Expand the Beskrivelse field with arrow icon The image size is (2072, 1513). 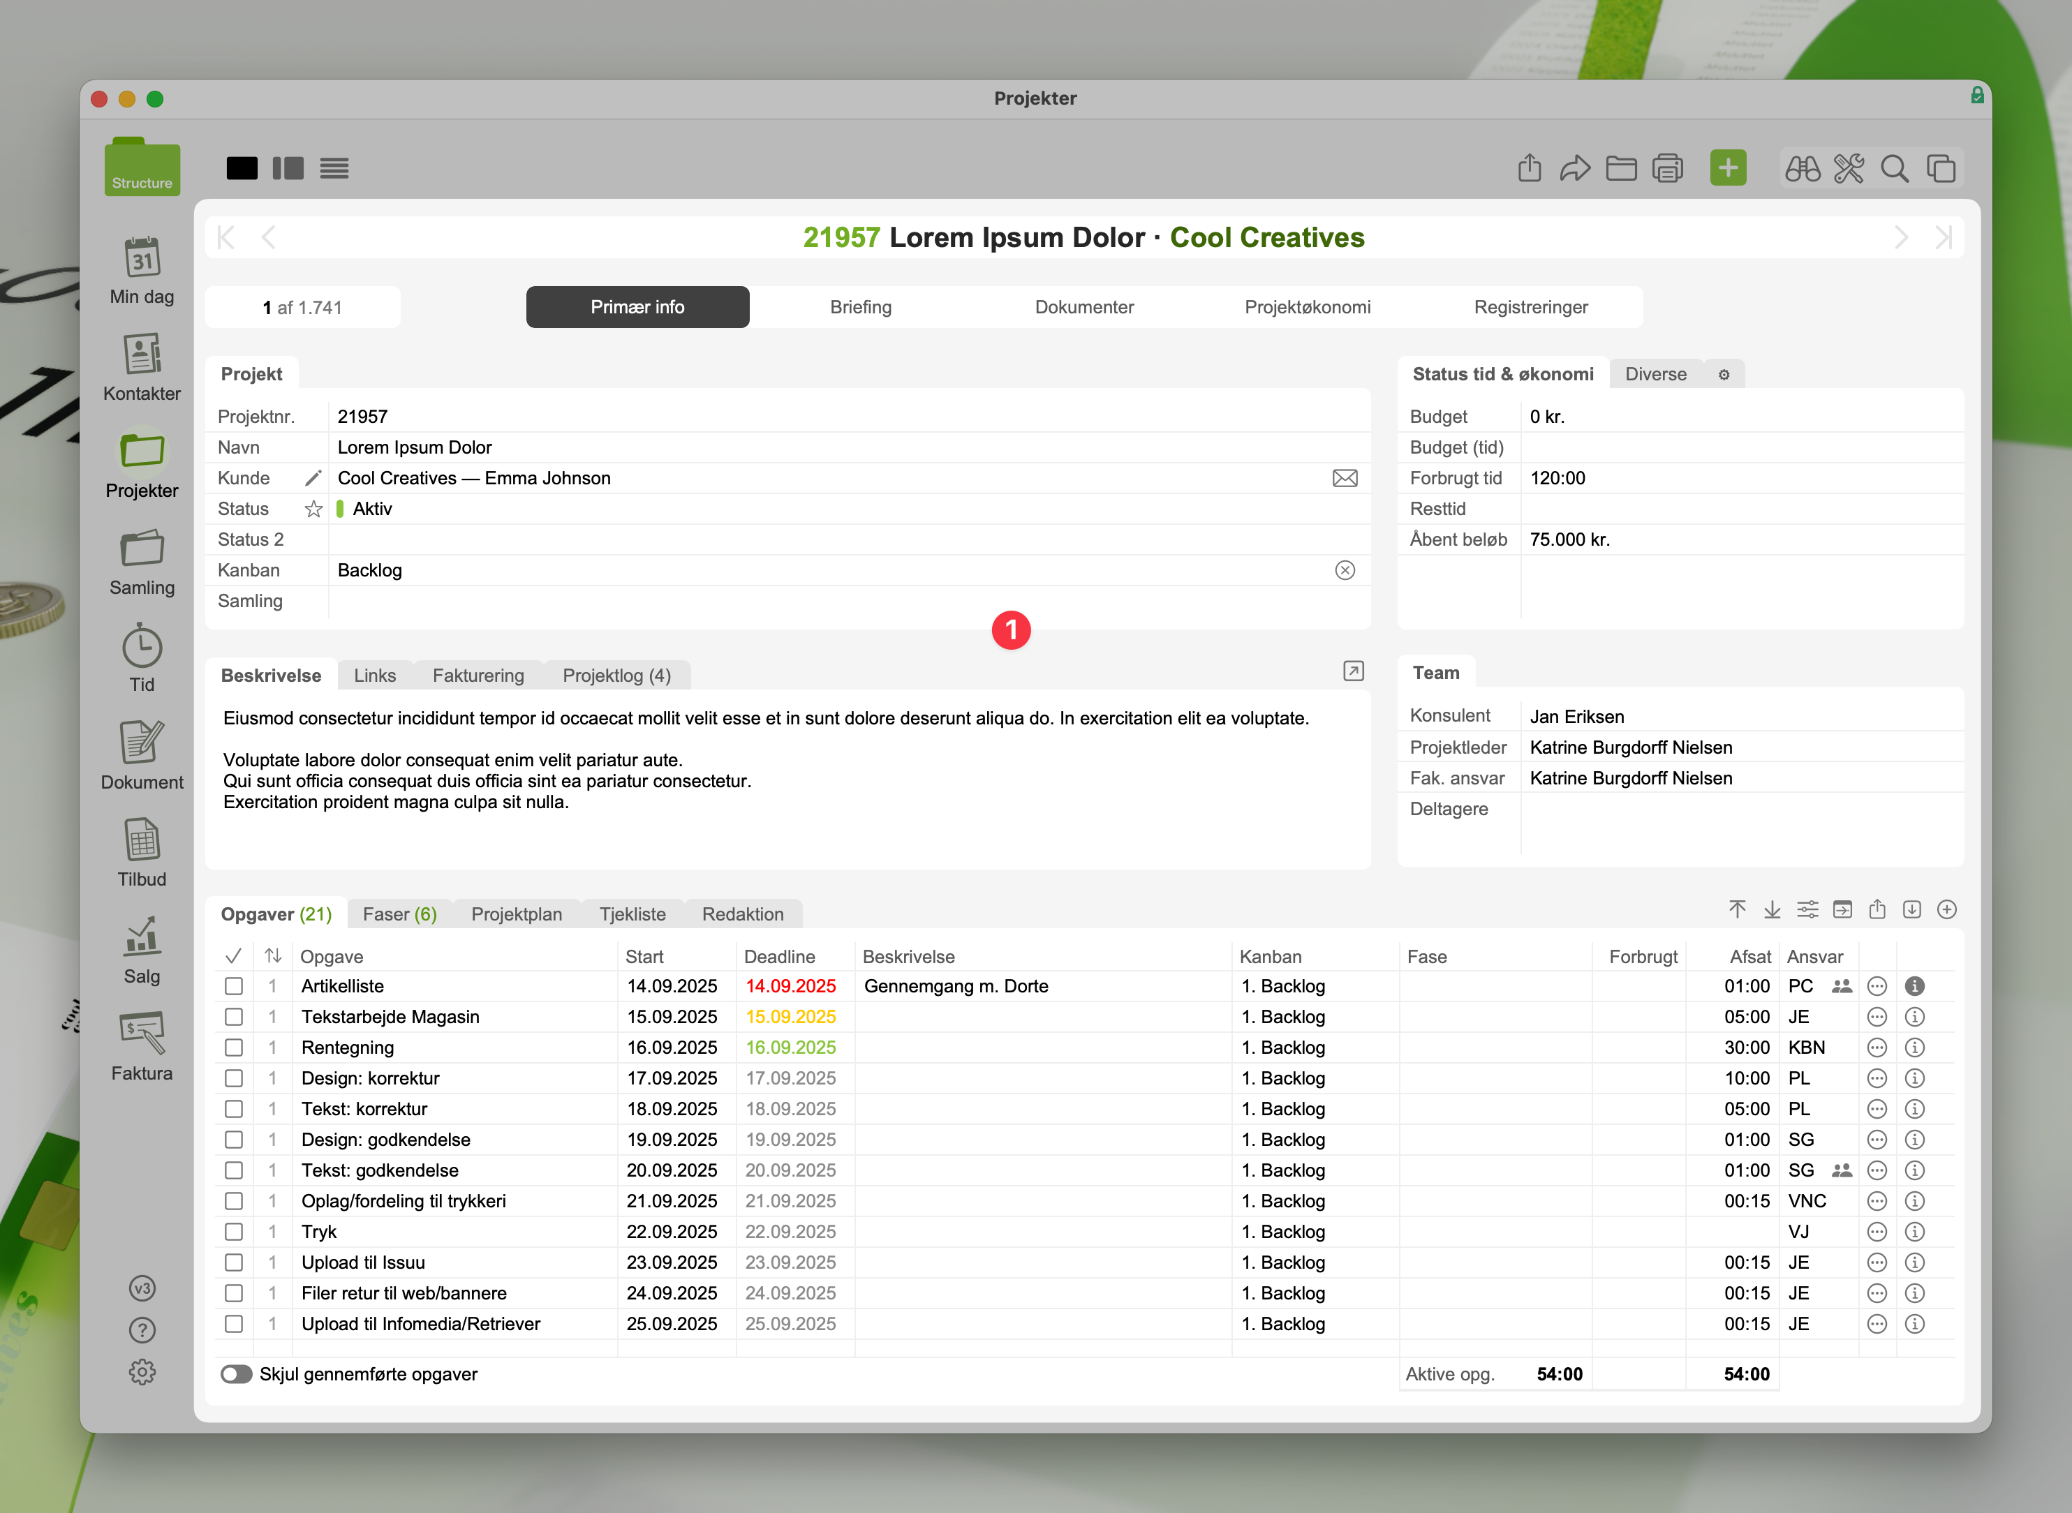[x=1353, y=672]
